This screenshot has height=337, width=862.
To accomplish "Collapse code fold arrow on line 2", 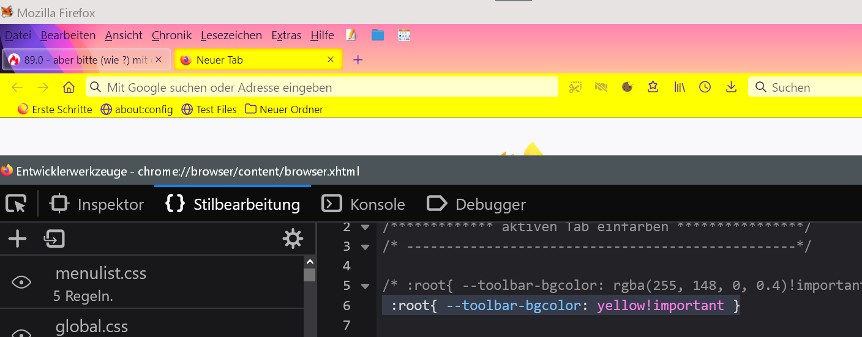I will (365, 228).
